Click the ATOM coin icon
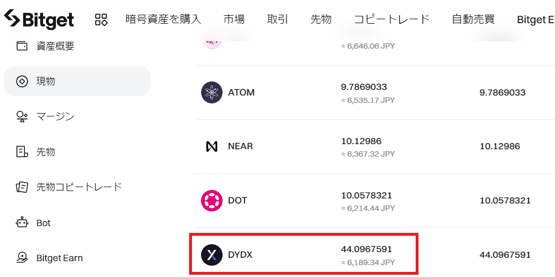This screenshot has height=277, width=555. point(212,92)
